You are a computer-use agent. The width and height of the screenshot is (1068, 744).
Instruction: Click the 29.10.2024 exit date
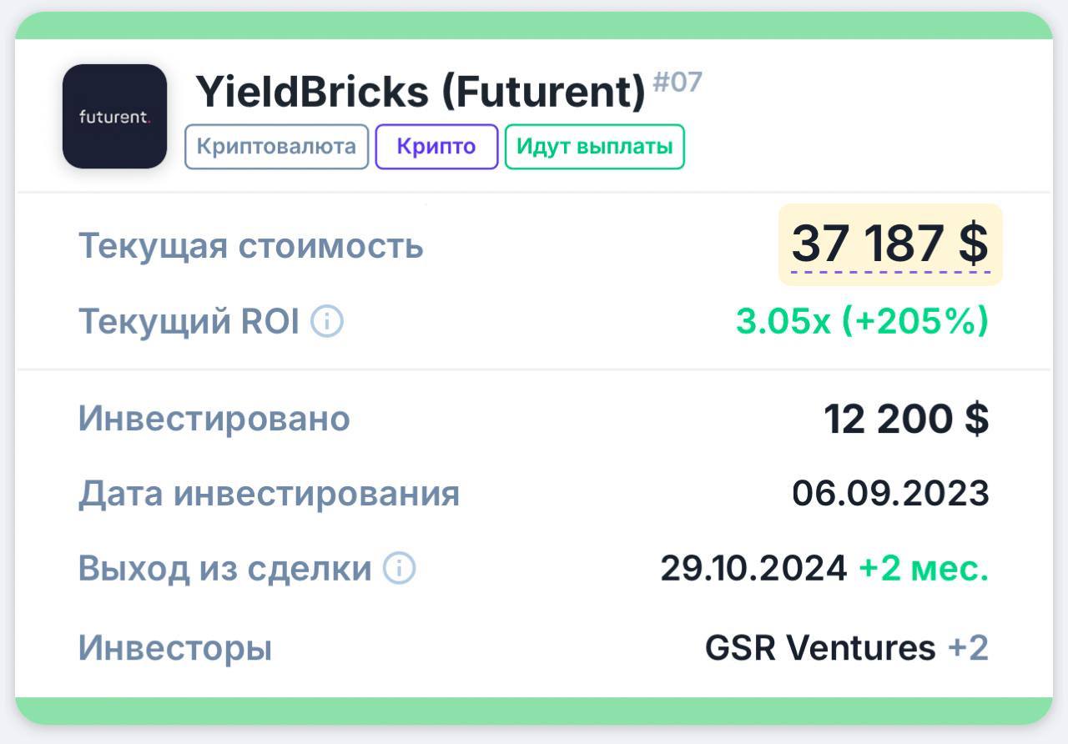(x=753, y=569)
